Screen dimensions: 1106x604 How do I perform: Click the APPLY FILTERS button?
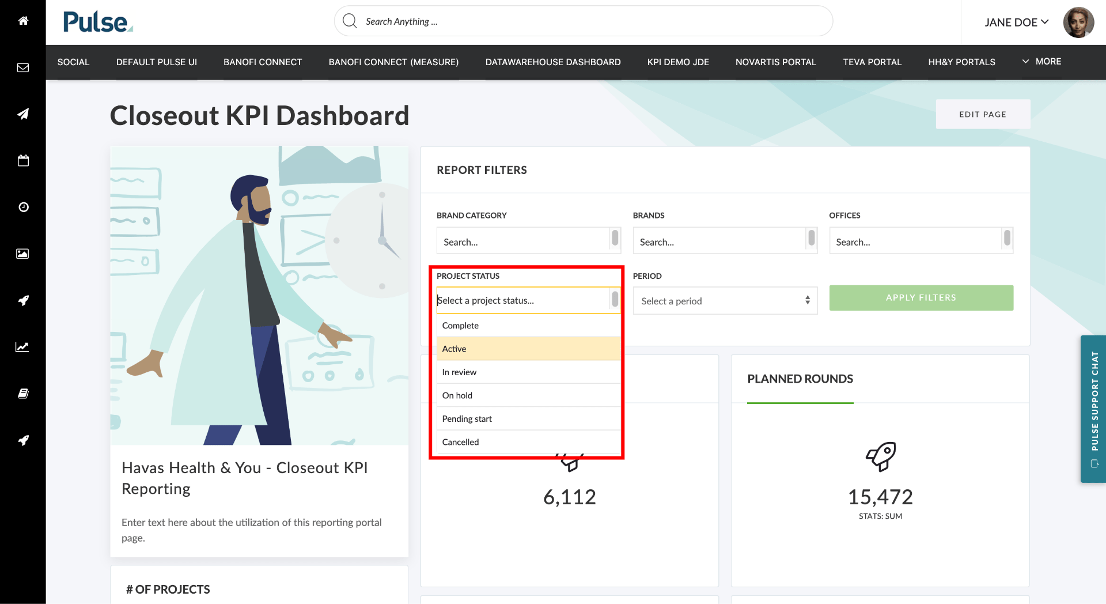point(921,298)
